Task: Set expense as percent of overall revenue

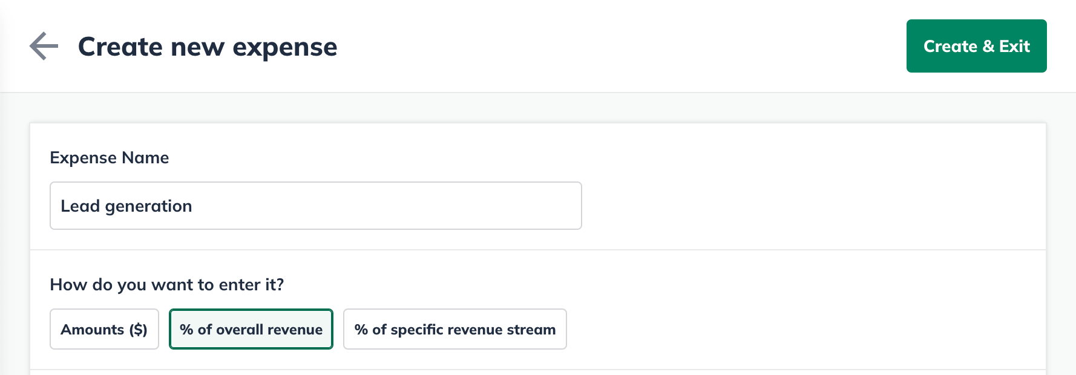Action: [x=251, y=329]
